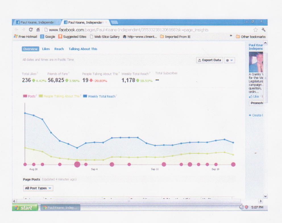Open the Other bookmarks folder

tap(251, 36)
